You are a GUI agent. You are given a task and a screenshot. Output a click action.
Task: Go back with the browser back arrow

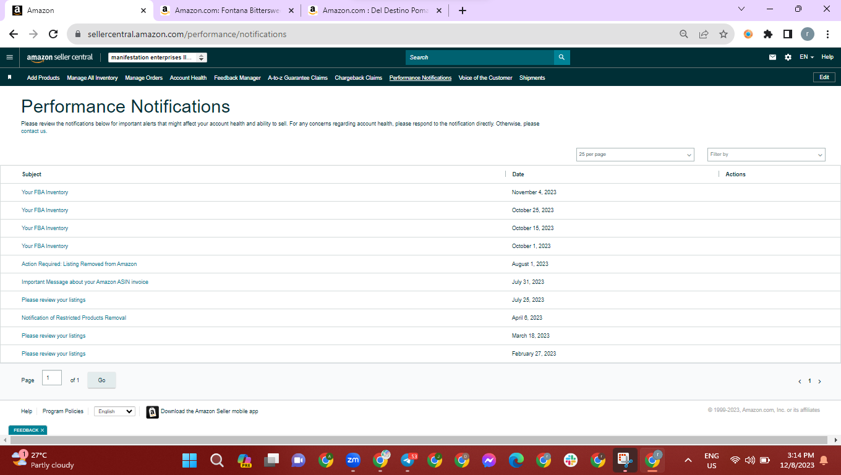pyautogui.click(x=14, y=34)
